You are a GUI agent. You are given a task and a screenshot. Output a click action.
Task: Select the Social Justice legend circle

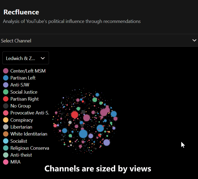[x=6, y=92]
